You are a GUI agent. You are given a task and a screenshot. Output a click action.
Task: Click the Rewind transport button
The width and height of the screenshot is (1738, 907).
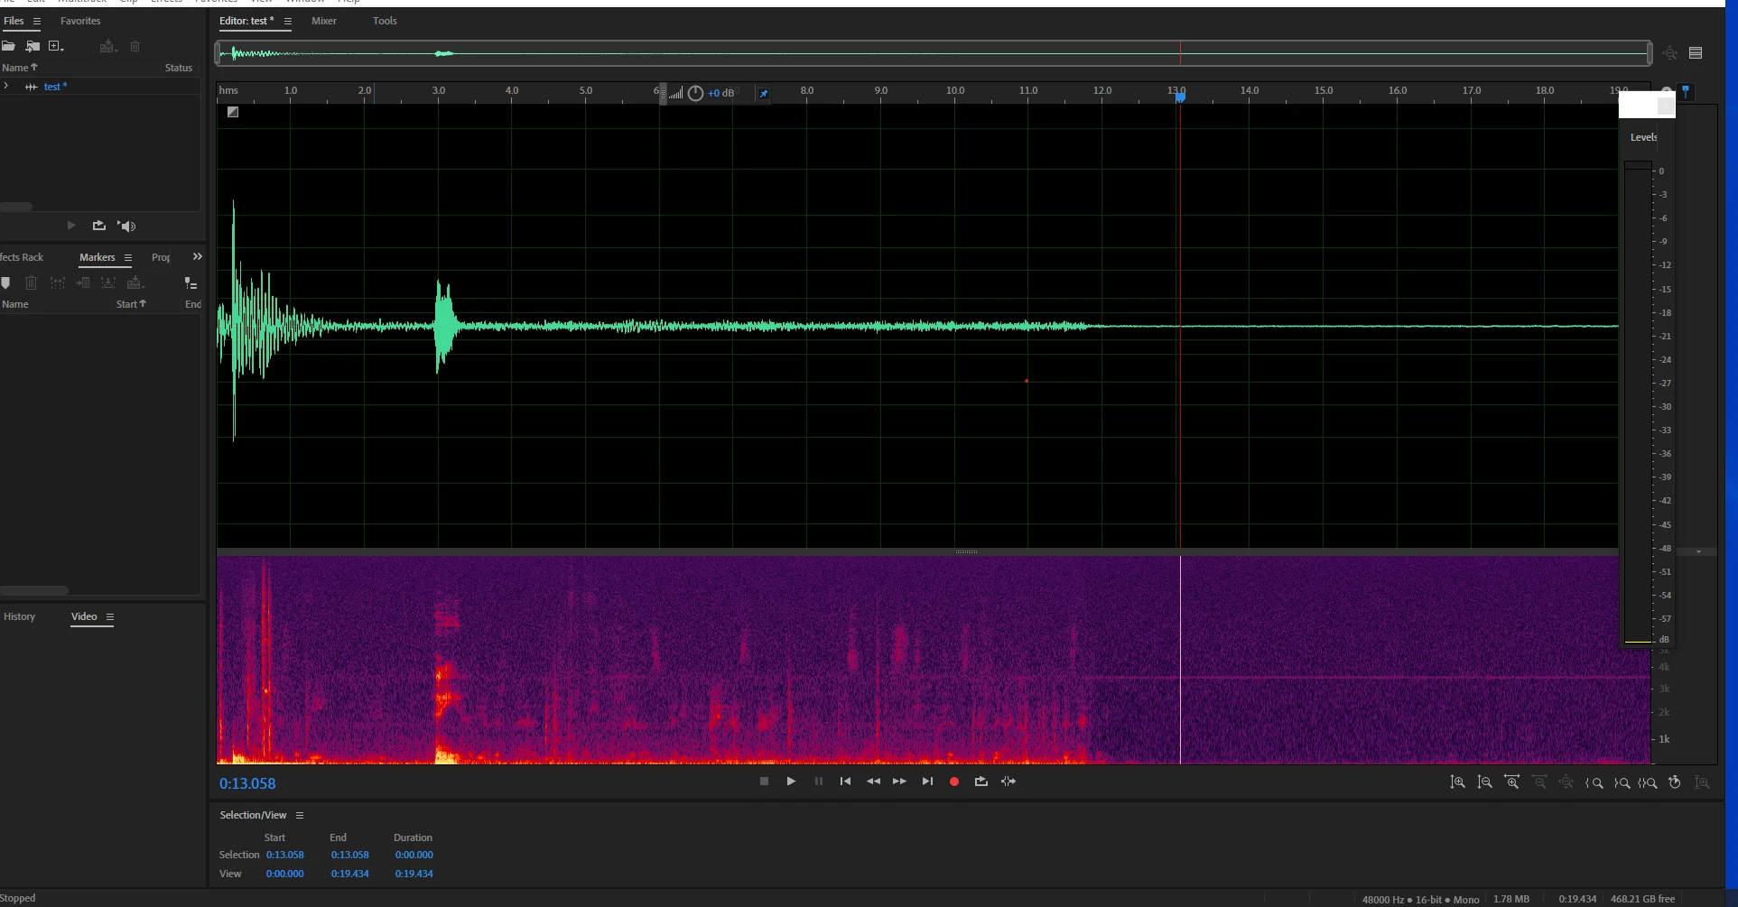tap(873, 782)
